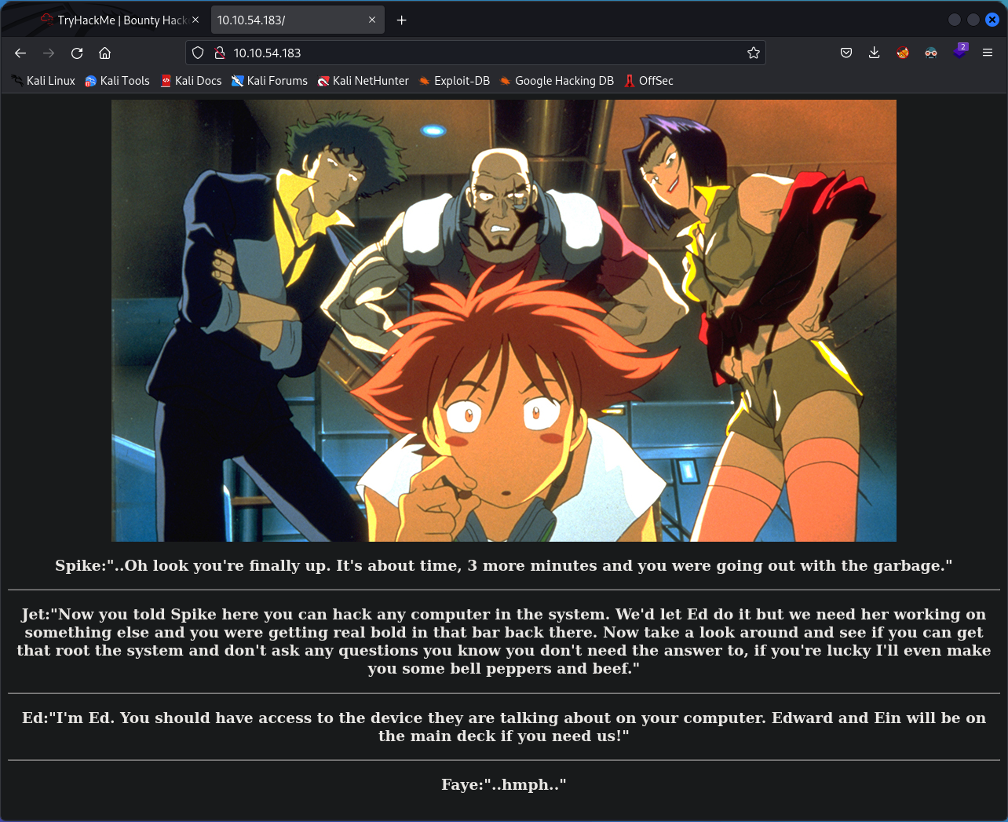Image resolution: width=1008 pixels, height=822 pixels.
Task: Save page to Pocket
Action: click(846, 53)
